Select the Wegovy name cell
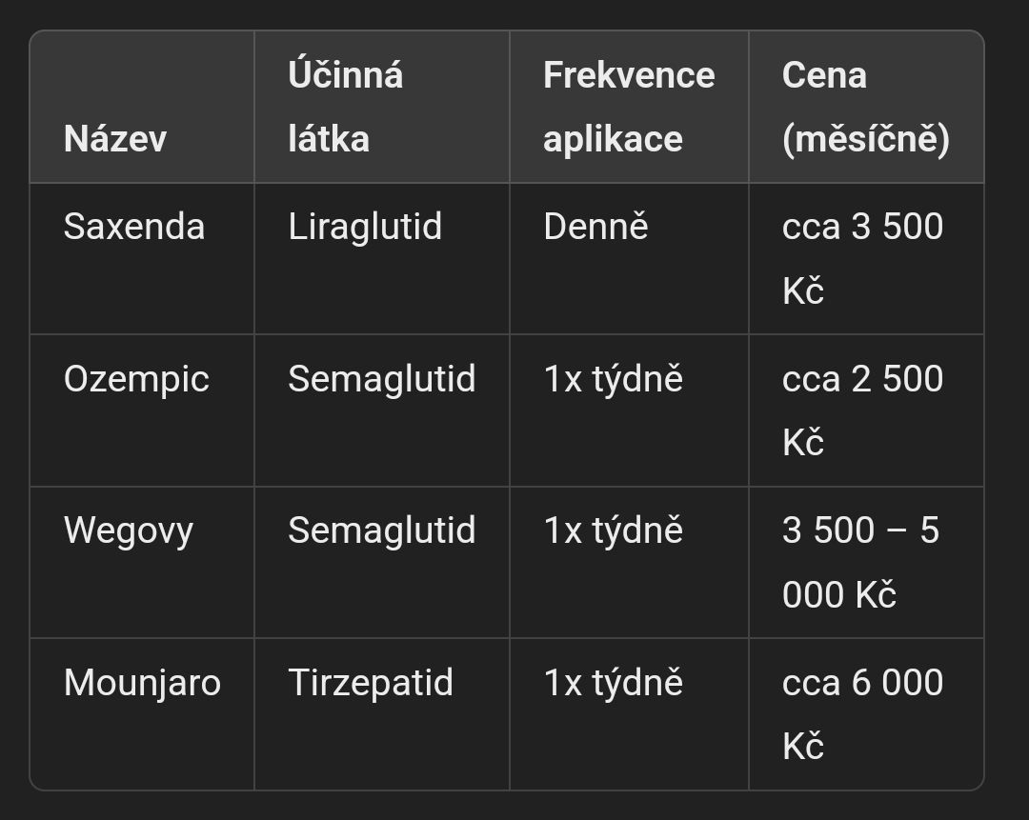This screenshot has height=820, width=1029. coord(142,562)
